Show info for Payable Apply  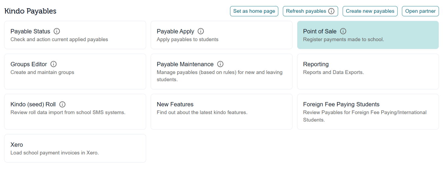click(x=201, y=31)
